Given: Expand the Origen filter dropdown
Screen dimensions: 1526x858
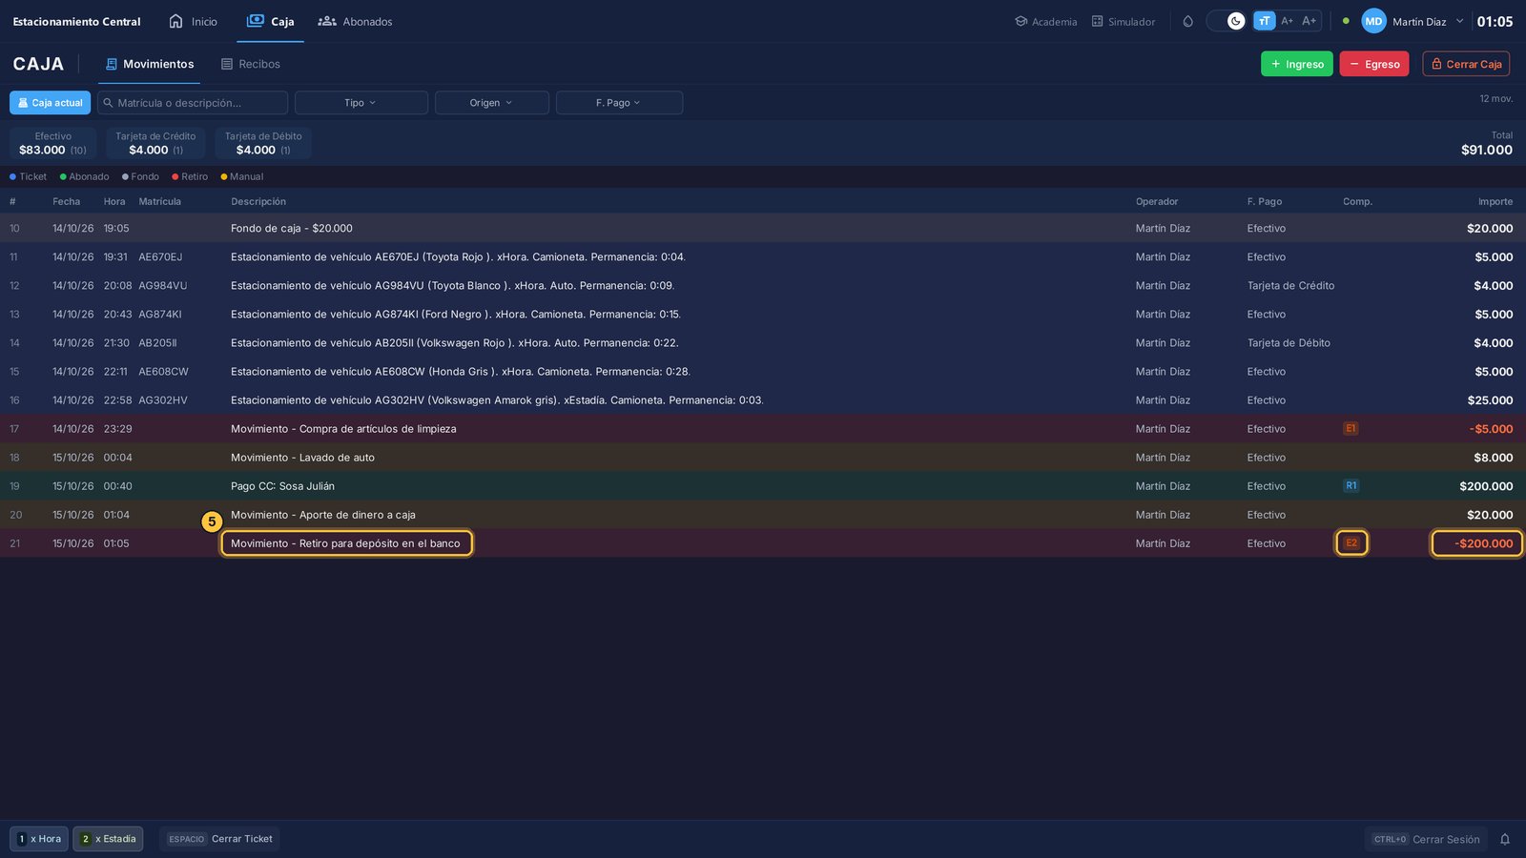Looking at the screenshot, I should [491, 103].
